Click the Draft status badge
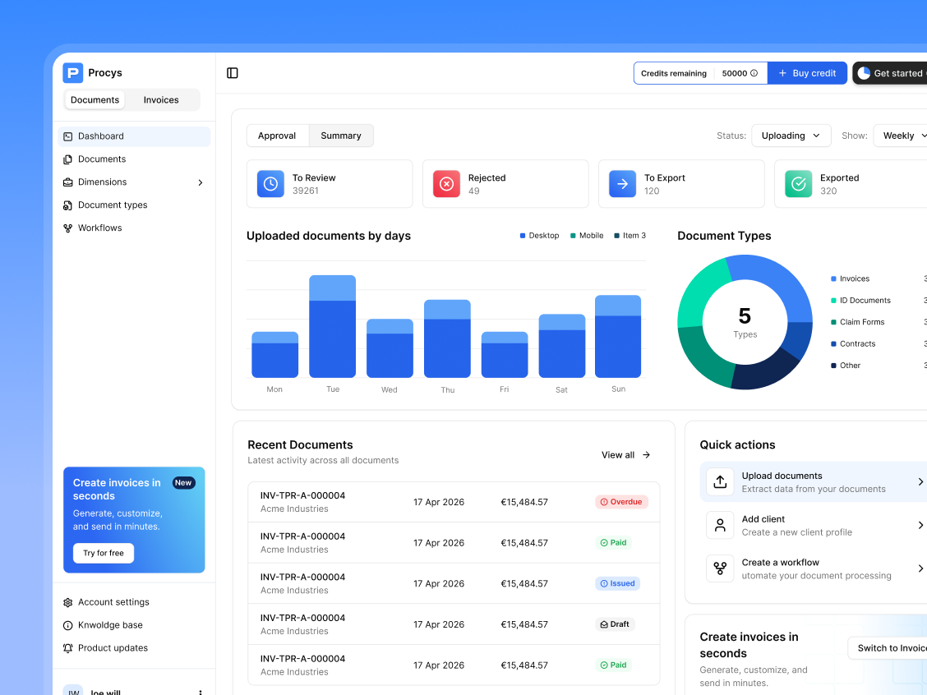The image size is (927, 695). 615,624
